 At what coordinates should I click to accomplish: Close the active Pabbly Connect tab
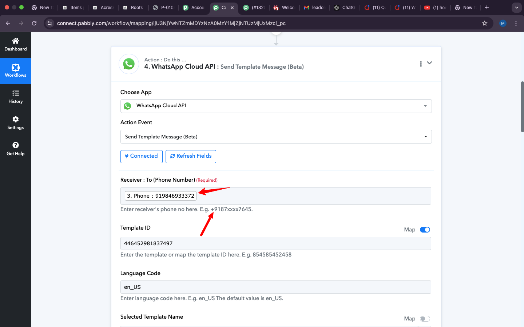click(232, 8)
